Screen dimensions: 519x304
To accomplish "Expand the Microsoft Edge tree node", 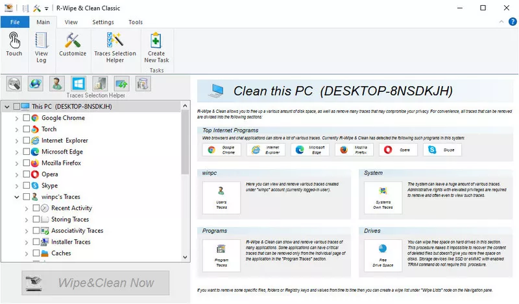I will (17, 152).
